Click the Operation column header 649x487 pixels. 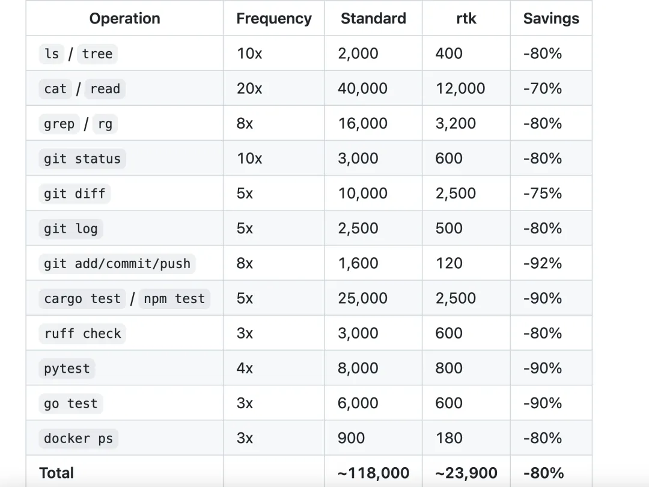click(x=124, y=19)
